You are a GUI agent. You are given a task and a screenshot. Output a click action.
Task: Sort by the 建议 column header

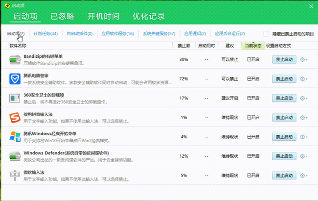[230, 46]
